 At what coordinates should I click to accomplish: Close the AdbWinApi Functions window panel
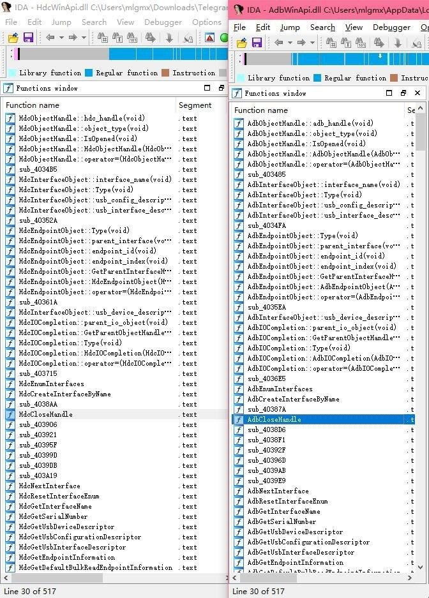click(418, 93)
